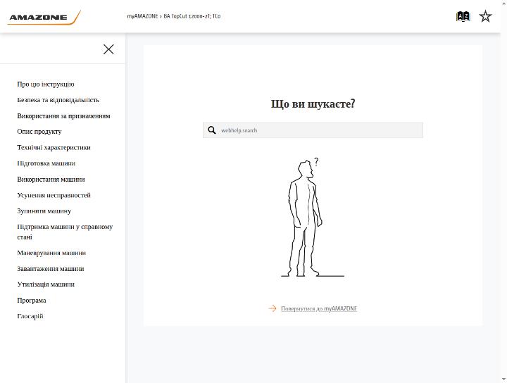This screenshot has height=383, width=507.
Task: Go to Технічні характеристики
Action: pos(54,147)
